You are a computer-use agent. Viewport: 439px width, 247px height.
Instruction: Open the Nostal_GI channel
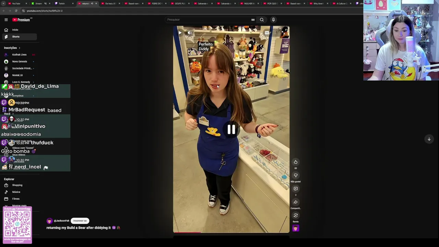19,75
